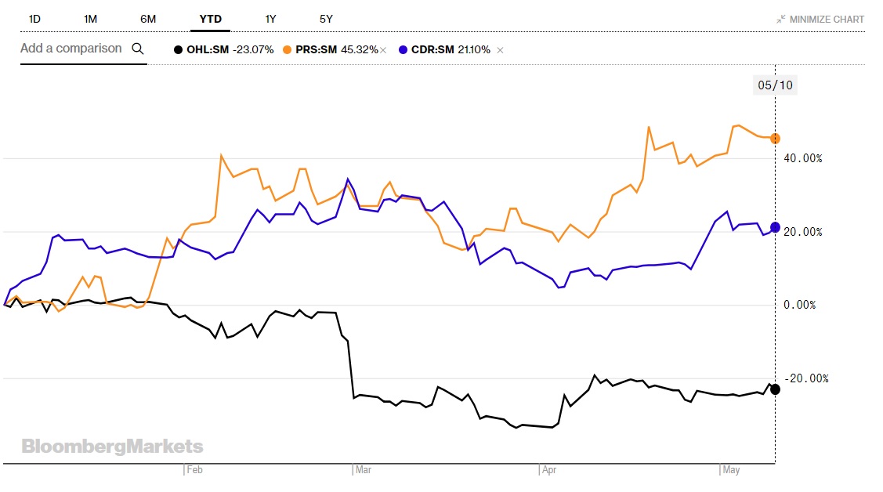Switch to the 1D time range

(34, 19)
